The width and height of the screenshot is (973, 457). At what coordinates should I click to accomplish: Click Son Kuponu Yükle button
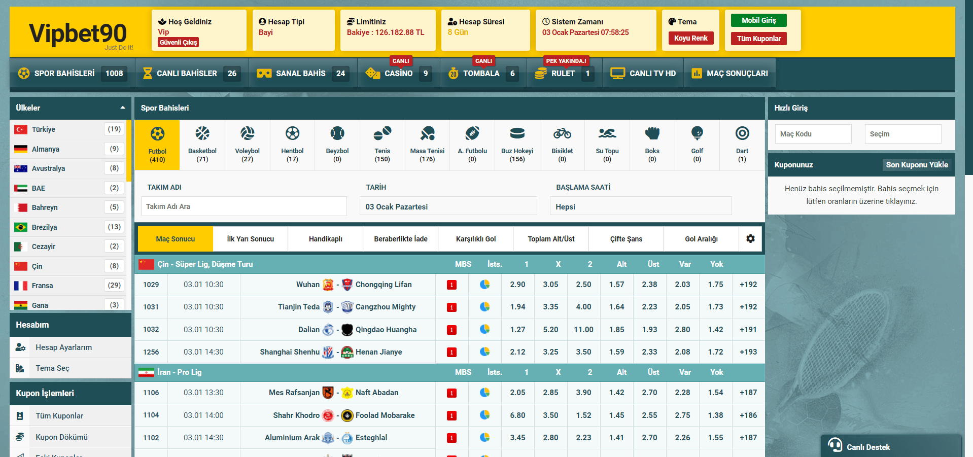click(x=917, y=165)
